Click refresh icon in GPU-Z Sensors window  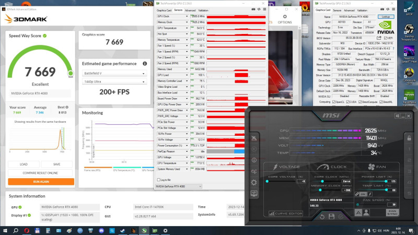click(x=259, y=9)
